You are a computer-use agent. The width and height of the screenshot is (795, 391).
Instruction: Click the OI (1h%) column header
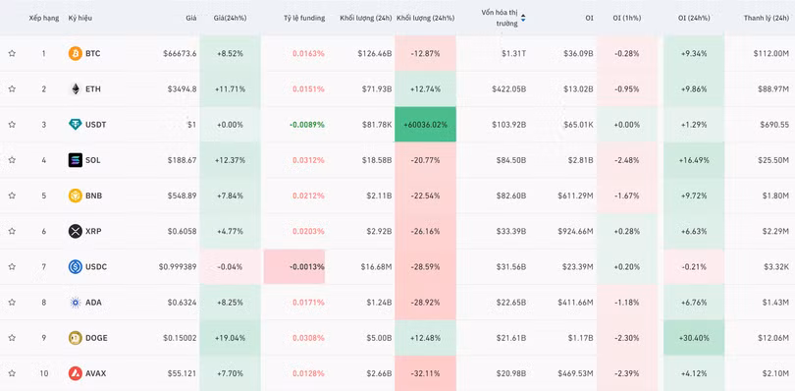coord(626,18)
